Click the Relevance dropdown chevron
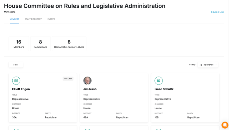Image resolution: width=229 pixels, height=130 pixels. point(215,65)
